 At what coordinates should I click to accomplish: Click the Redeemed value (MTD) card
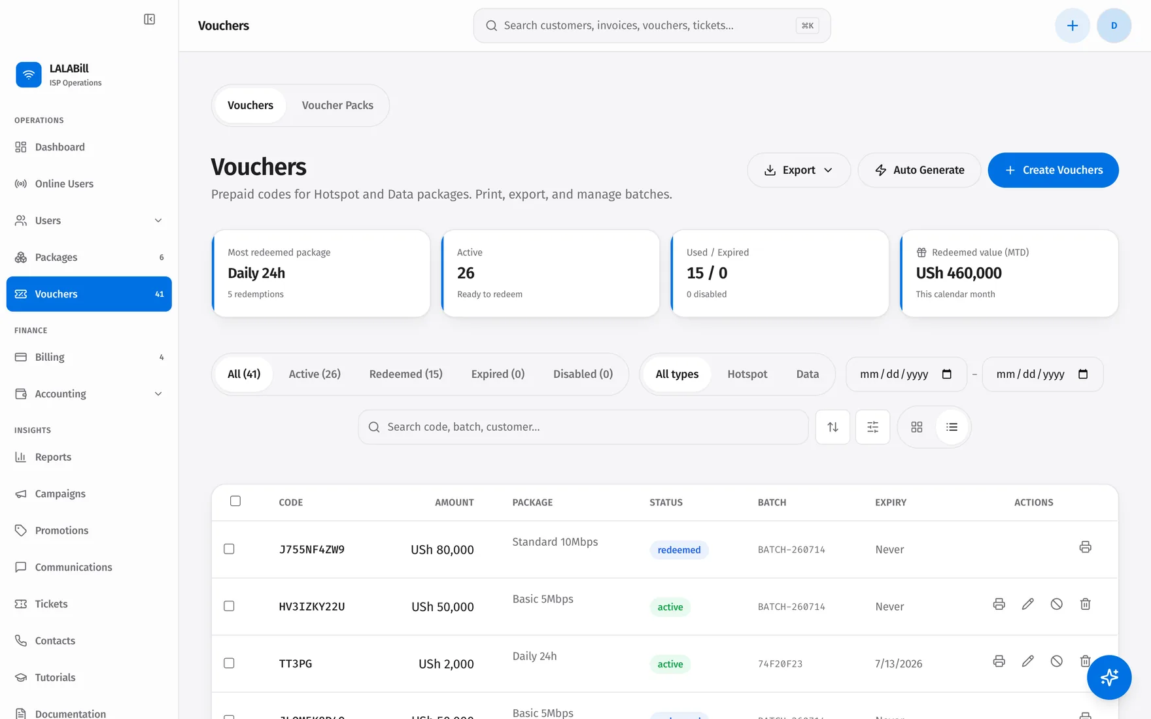coord(1009,273)
